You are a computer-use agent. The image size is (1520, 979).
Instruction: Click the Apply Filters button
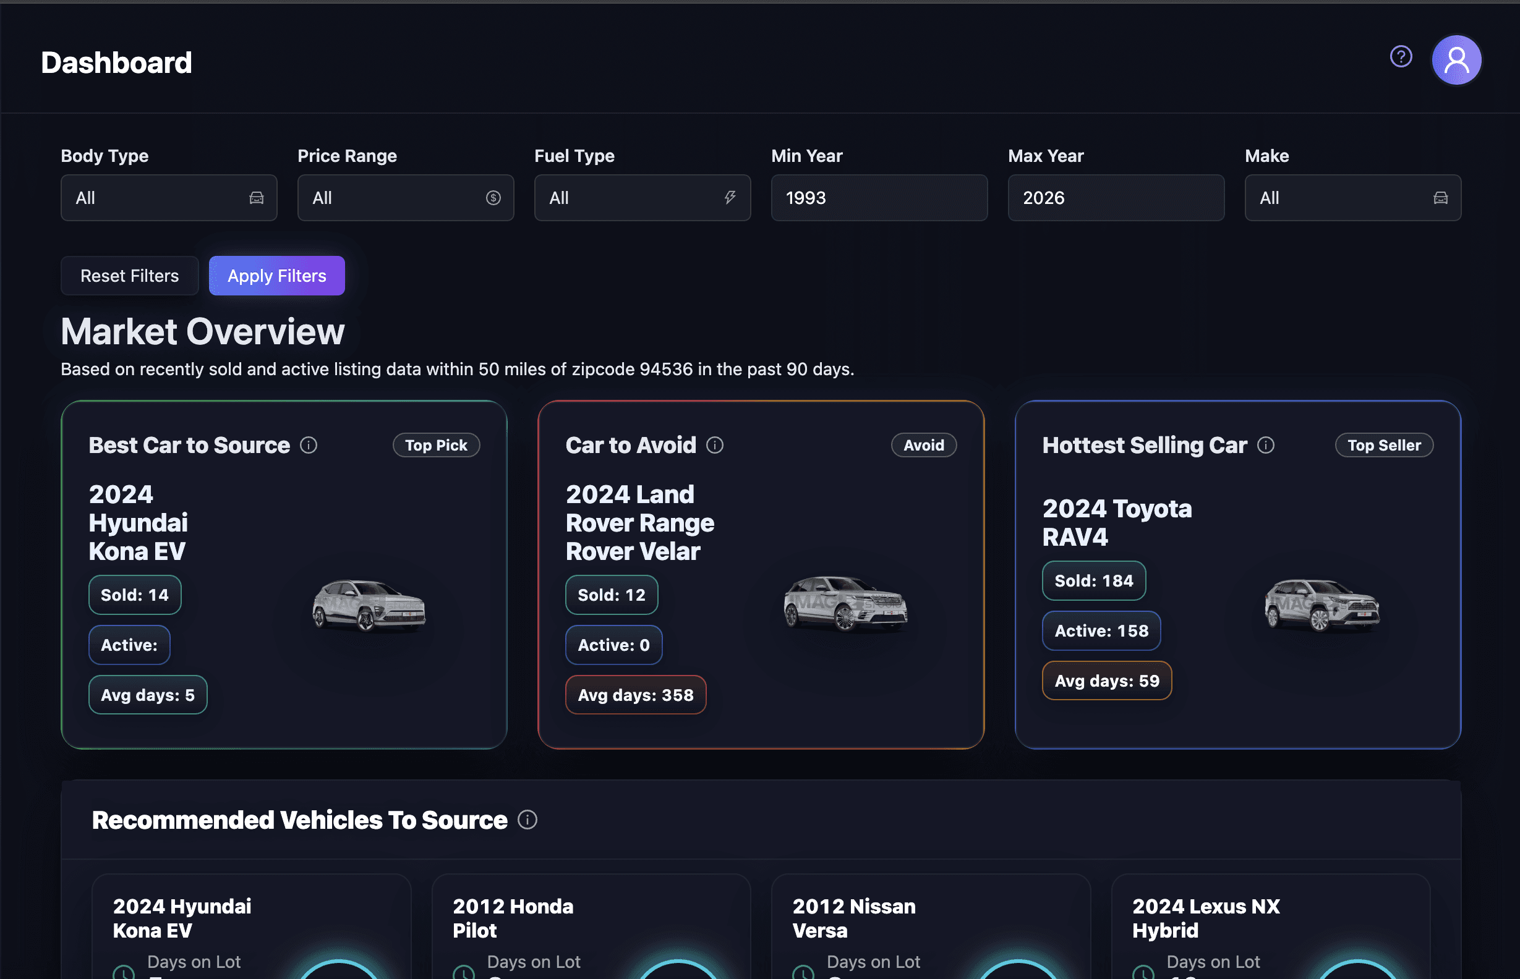(276, 275)
